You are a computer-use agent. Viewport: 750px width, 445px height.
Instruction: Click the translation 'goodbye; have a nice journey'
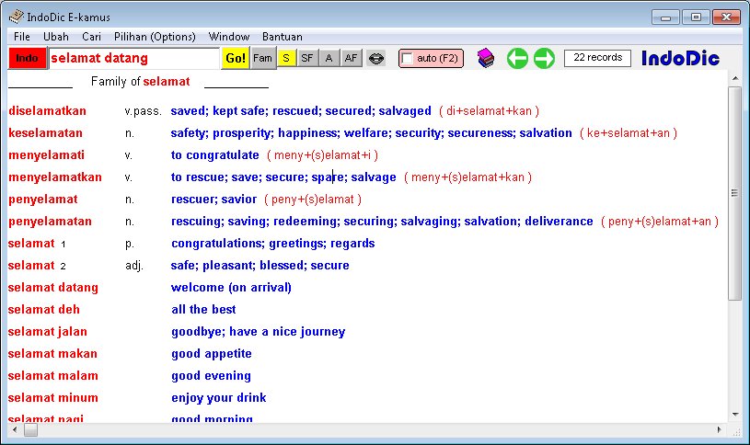click(x=259, y=332)
